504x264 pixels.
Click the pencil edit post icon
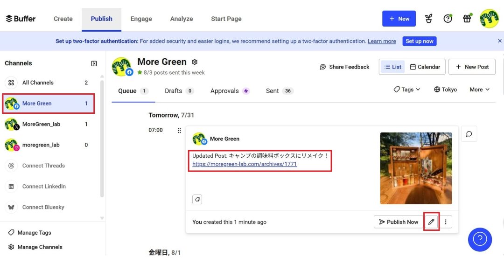click(431, 222)
